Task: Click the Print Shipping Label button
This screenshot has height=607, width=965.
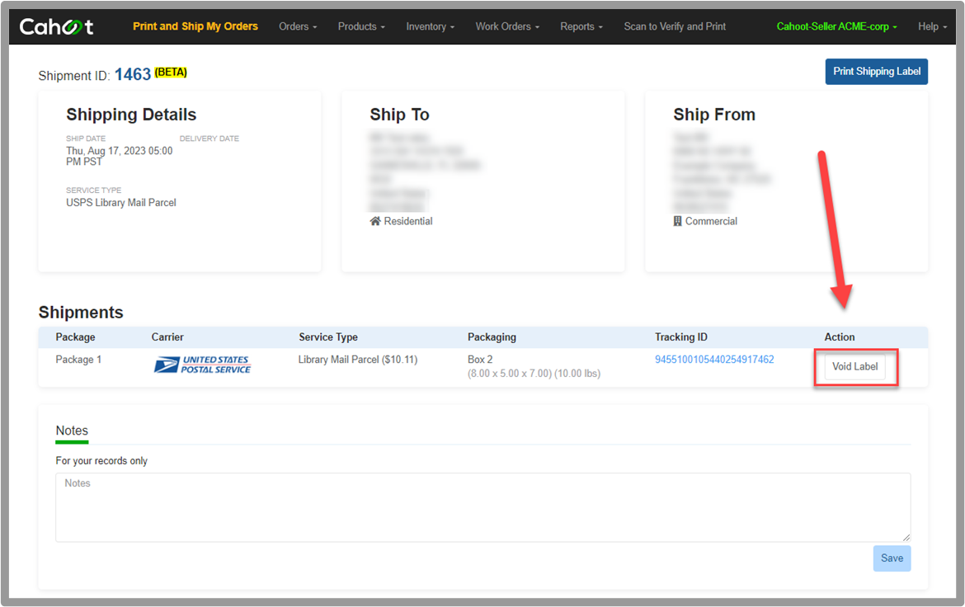Action: tap(877, 72)
